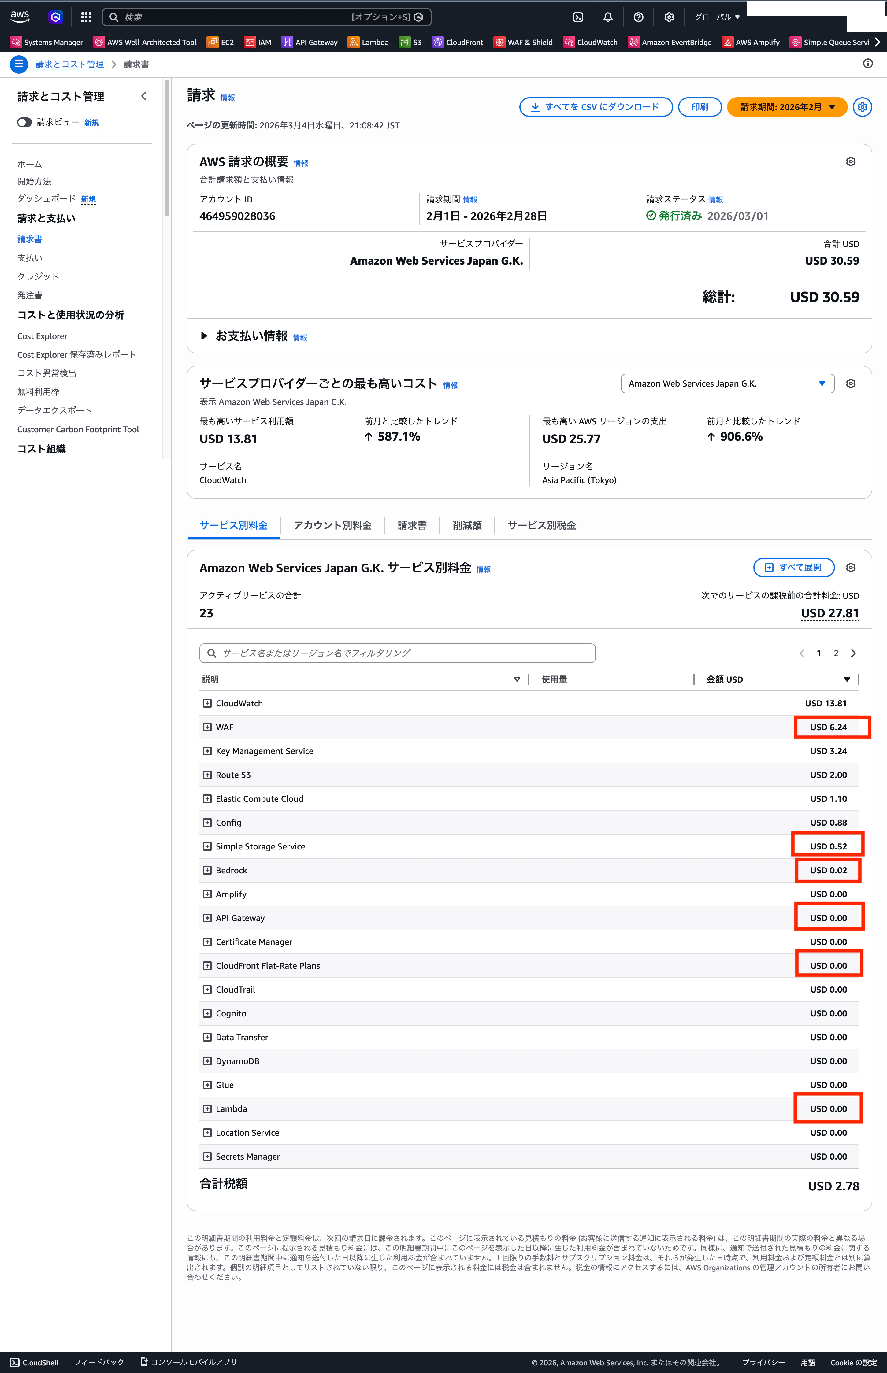The image size is (887, 1373).
Task: Open EC2 favorite shortcut
Action: click(221, 42)
